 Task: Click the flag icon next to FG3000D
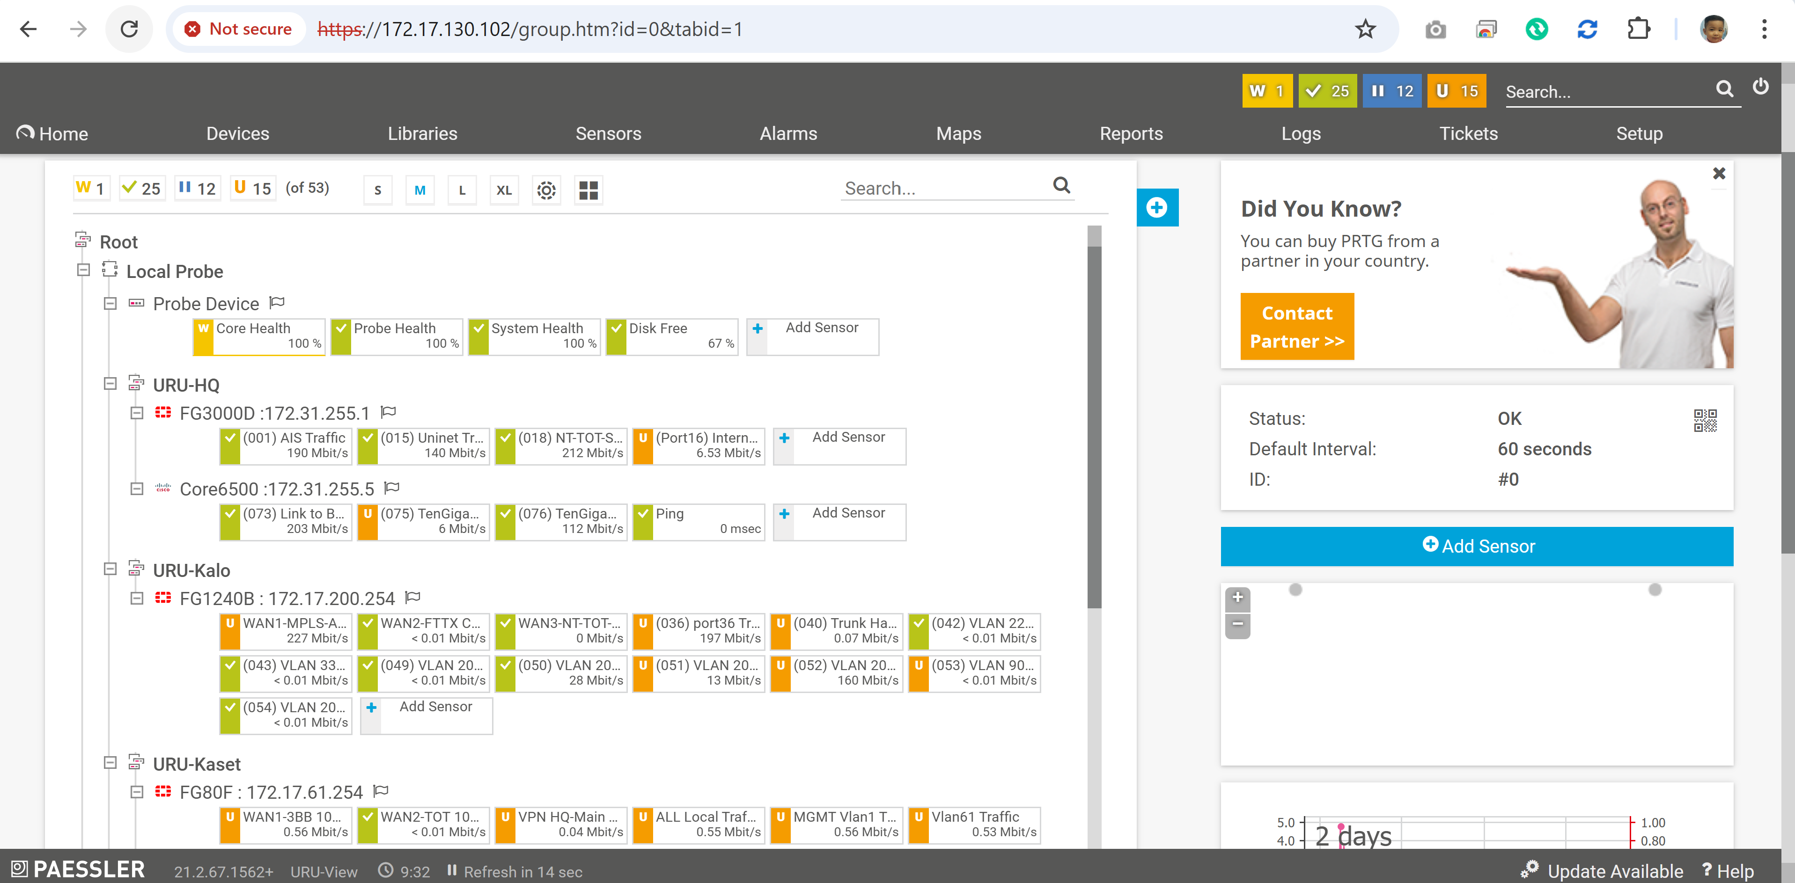pyautogui.click(x=388, y=412)
